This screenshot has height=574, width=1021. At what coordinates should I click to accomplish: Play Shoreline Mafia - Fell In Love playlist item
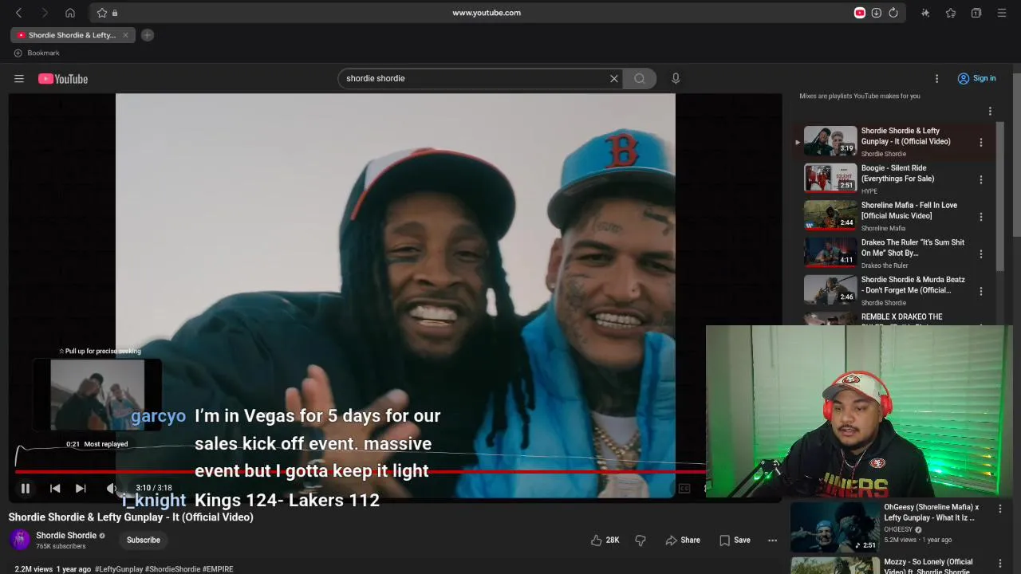892,216
